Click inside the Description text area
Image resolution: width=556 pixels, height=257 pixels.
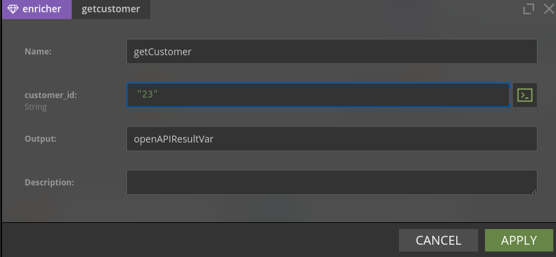coord(331,182)
